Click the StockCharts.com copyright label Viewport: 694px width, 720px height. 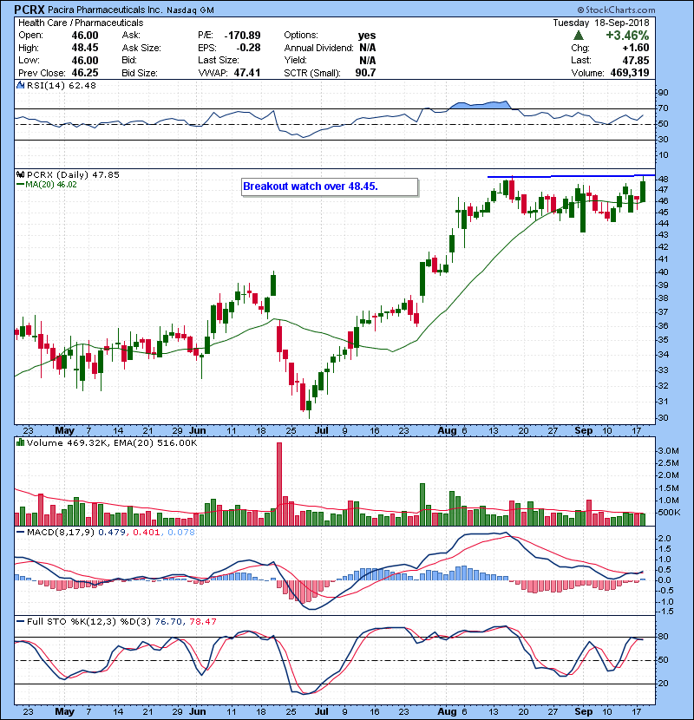click(x=616, y=10)
